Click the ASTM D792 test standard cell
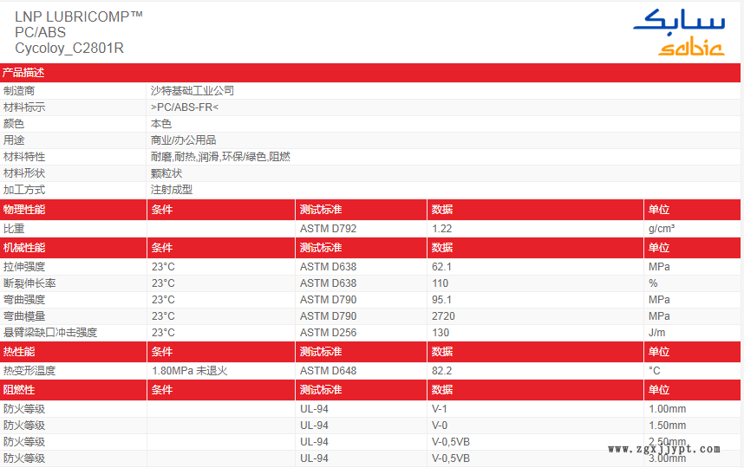Image resolution: width=744 pixels, height=468 pixels. pos(328,230)
